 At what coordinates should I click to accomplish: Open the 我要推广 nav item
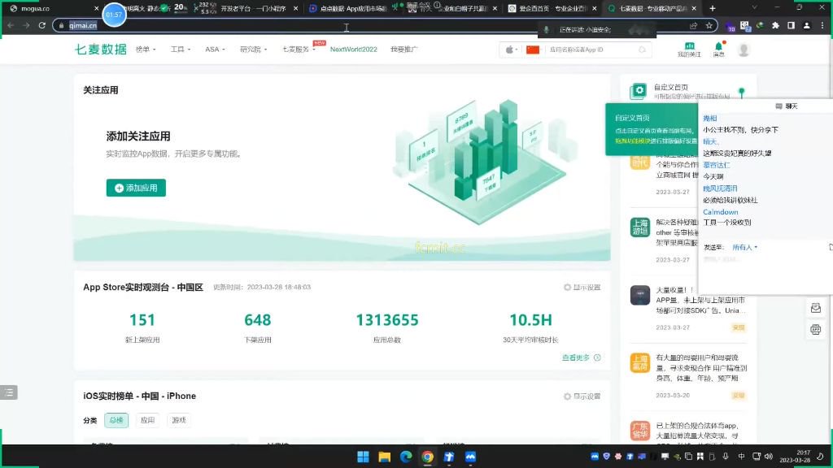click(403, 50)
